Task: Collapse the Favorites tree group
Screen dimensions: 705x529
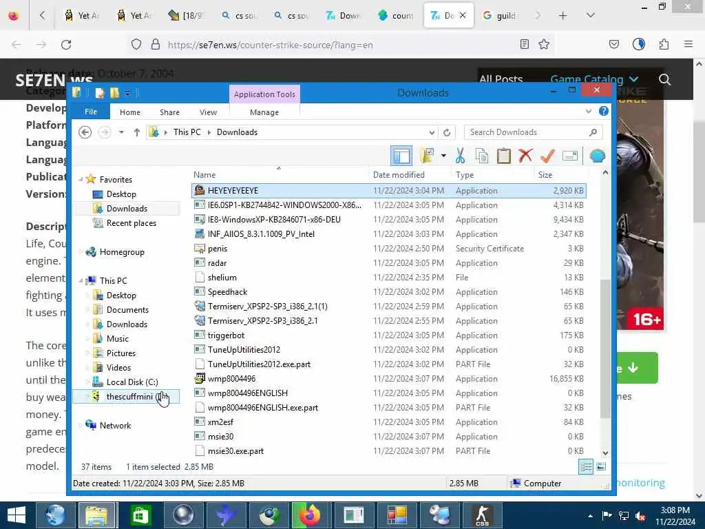Action: pos(81,180)
